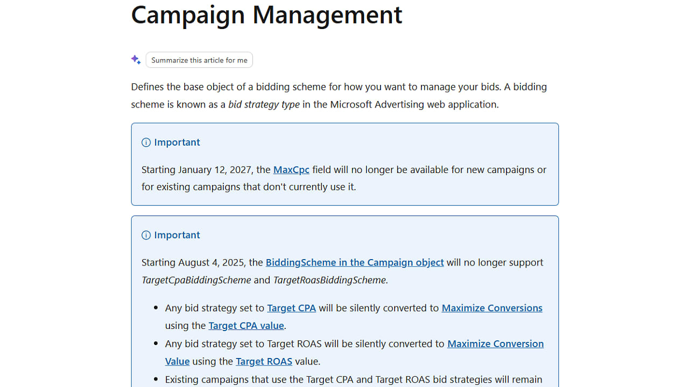
Task: Click the info icon of first Important note
Action: pyautogui.click(x=146, y=142)
